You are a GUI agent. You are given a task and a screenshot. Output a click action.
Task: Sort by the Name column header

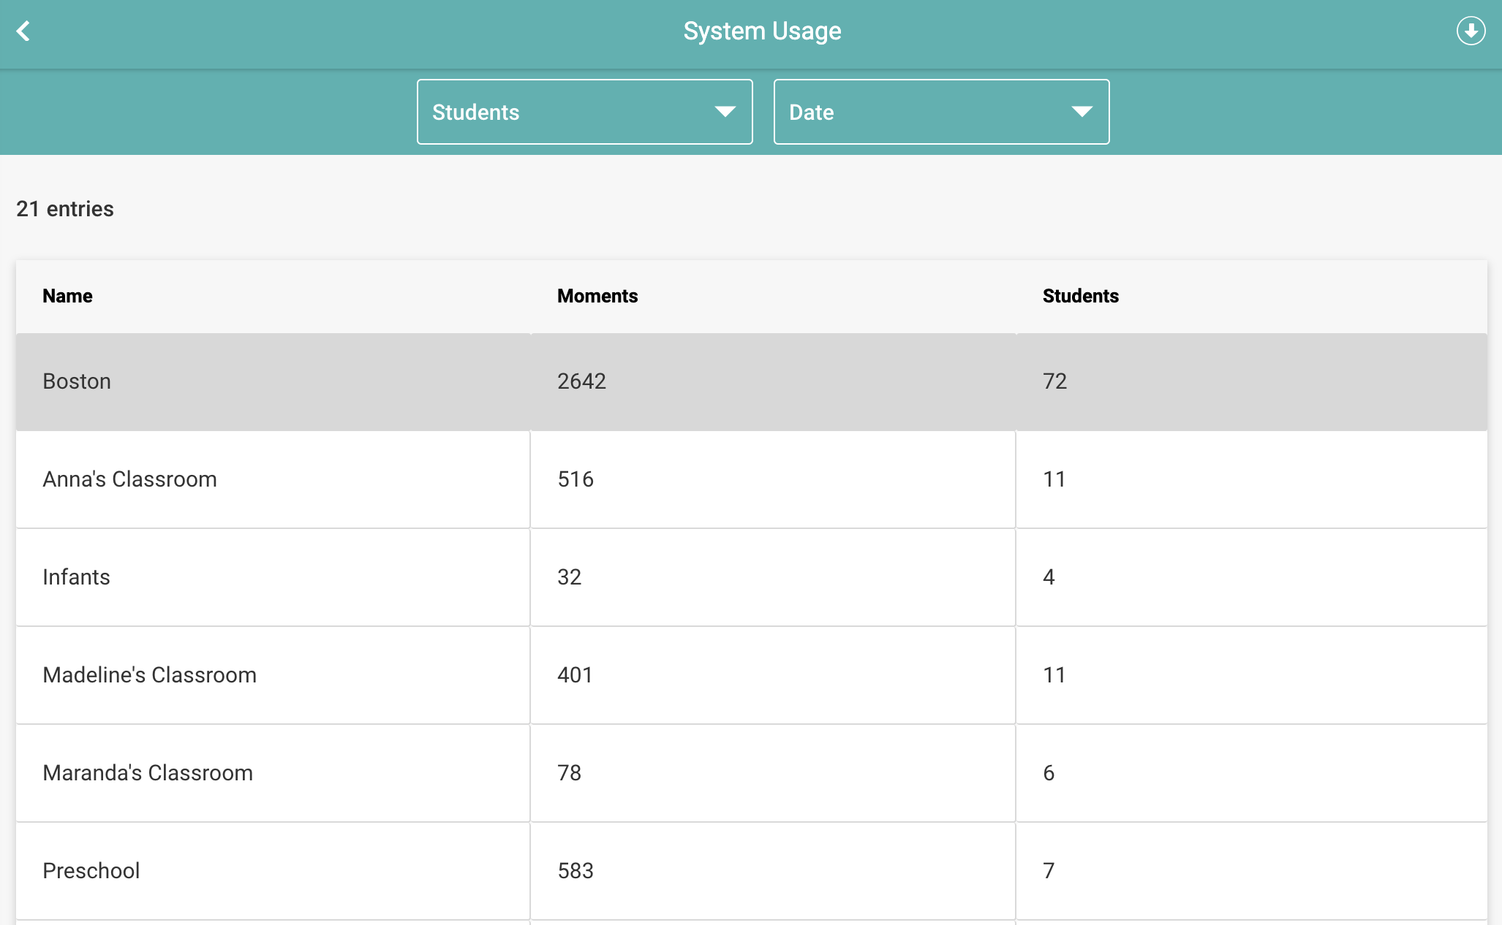pos(67,296)
